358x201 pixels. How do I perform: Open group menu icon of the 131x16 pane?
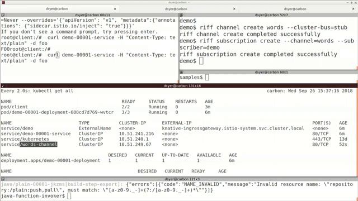click(3, 86)
